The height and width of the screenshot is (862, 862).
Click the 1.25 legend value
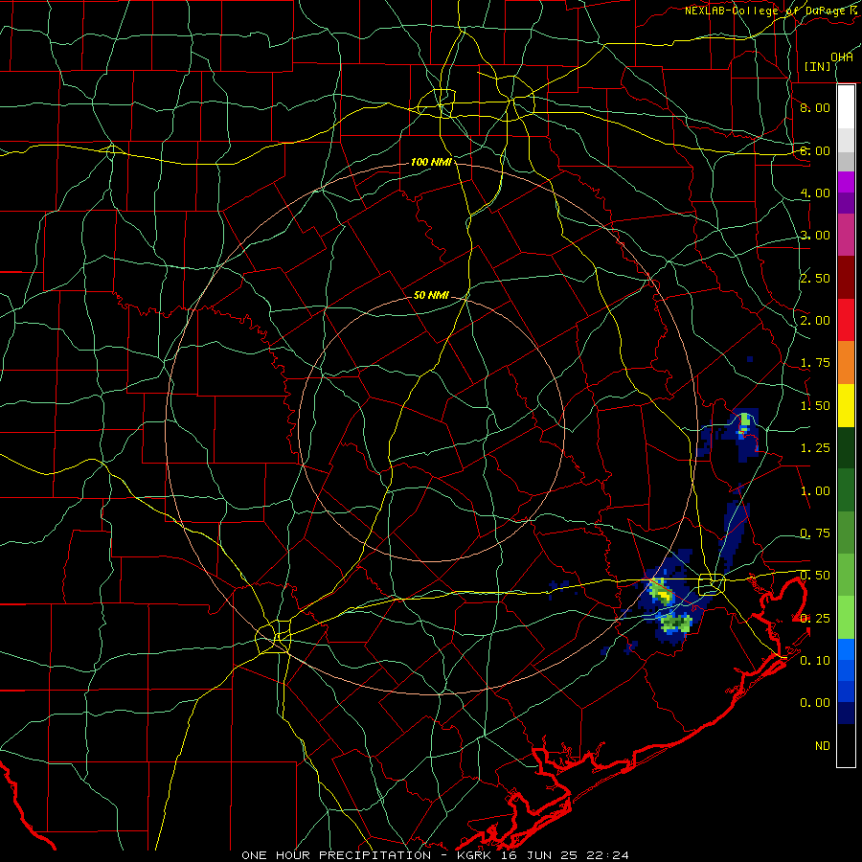click(815, 448)
